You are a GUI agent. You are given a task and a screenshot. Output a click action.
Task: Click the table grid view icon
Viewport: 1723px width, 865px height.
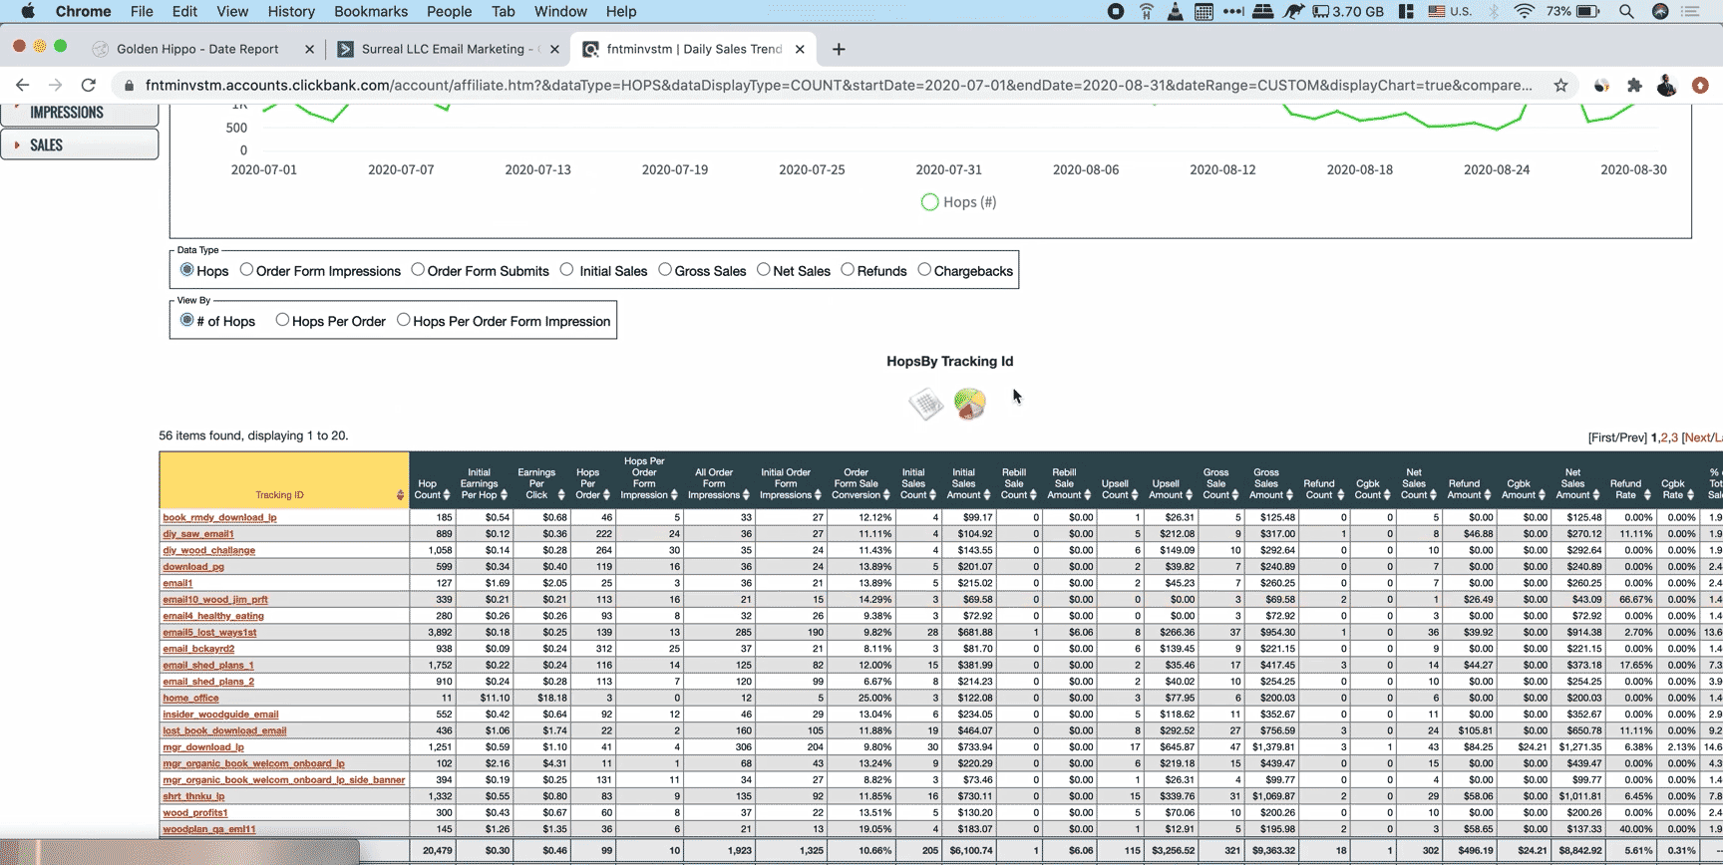[x=926, y=404]
